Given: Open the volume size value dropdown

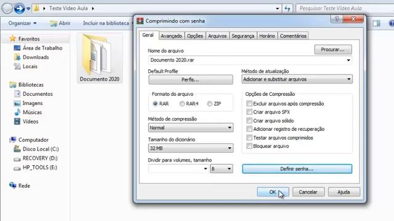Looking at the screenshot, I should coord(205,169).
